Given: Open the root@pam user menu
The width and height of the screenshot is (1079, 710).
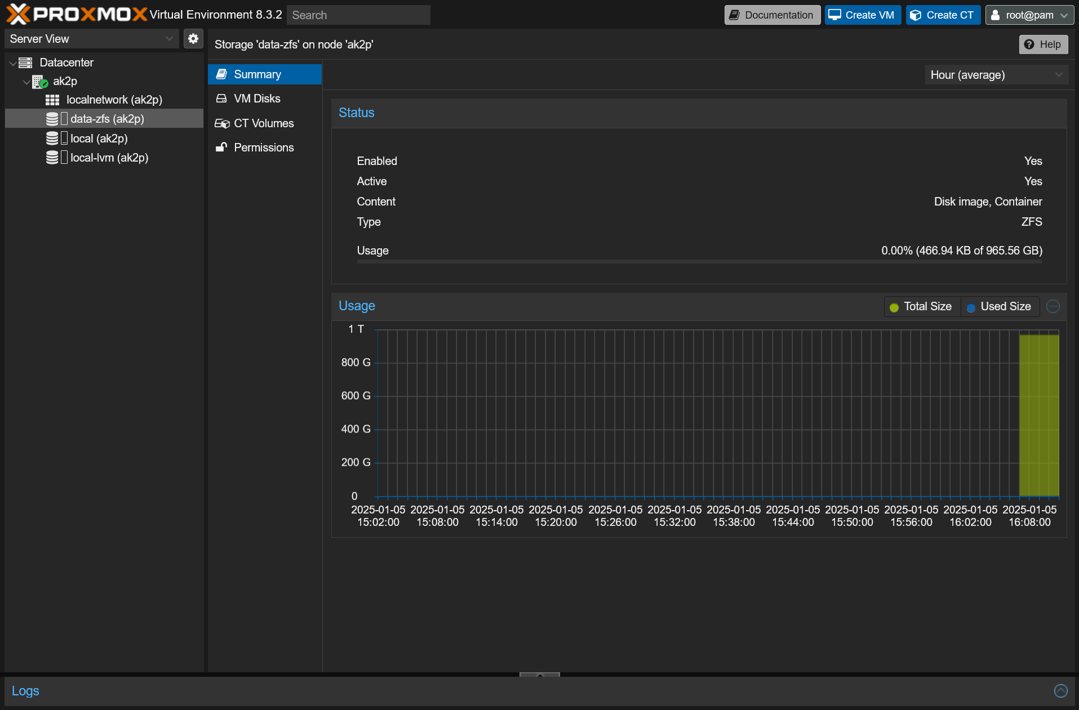Looking at the screenshot, I should (x=1030, y=15).
